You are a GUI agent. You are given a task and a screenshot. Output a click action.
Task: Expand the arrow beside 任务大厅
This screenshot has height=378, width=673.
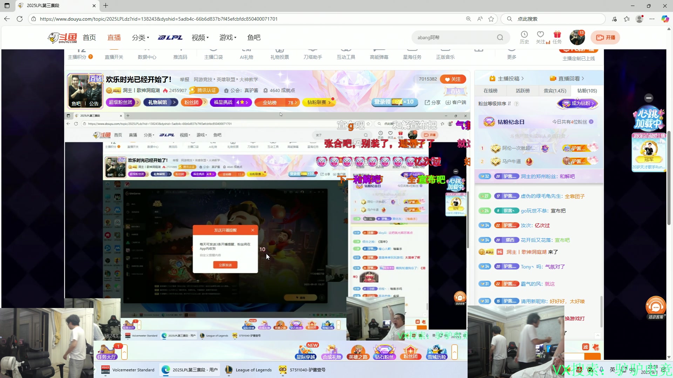(124, 352)
